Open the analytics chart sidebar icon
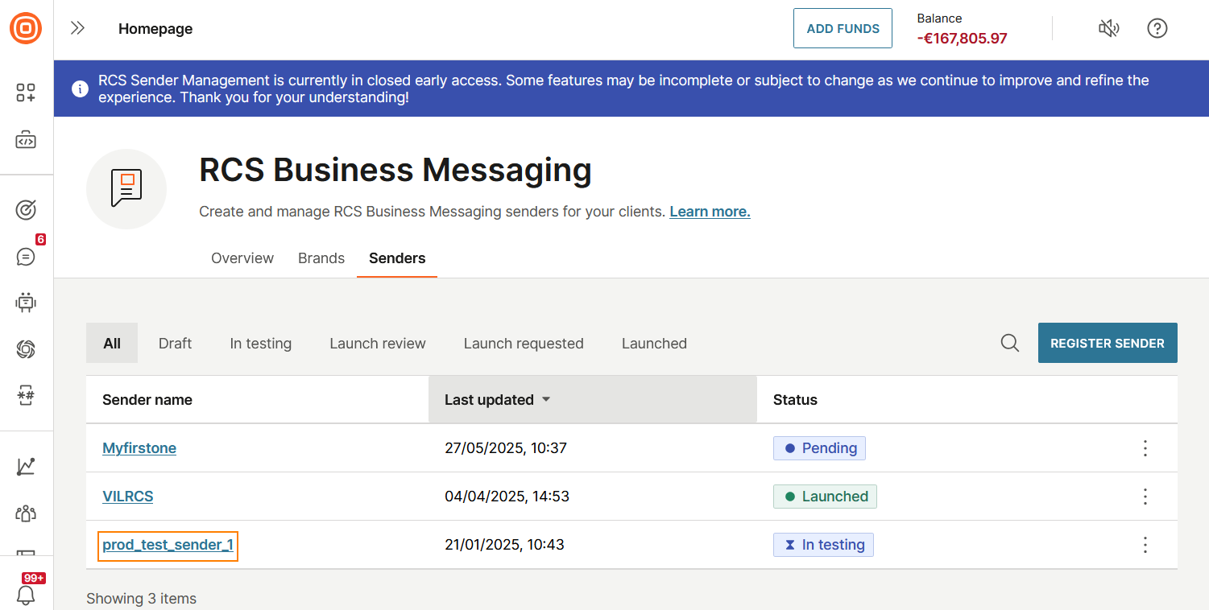This screenshot has width=1209, height=610. pos(26,467)
